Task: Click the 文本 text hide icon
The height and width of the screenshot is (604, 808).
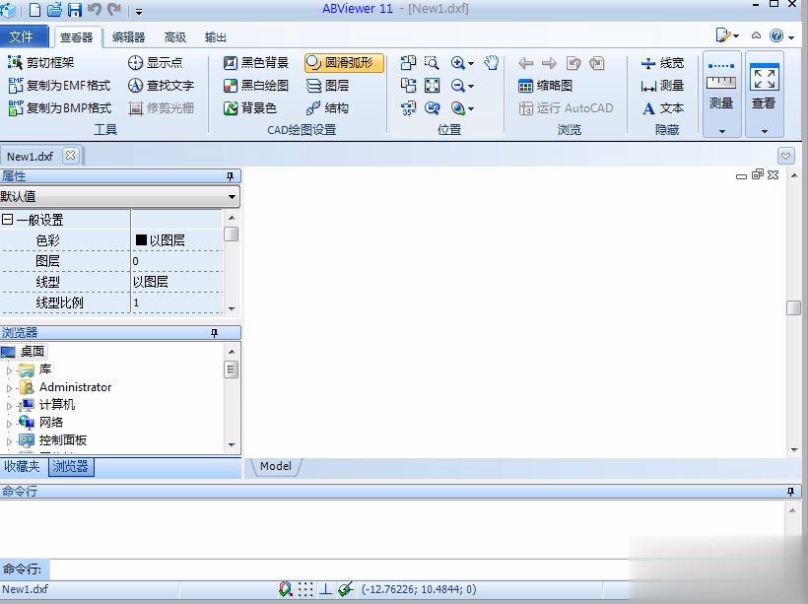Action: tap(649, 108)
